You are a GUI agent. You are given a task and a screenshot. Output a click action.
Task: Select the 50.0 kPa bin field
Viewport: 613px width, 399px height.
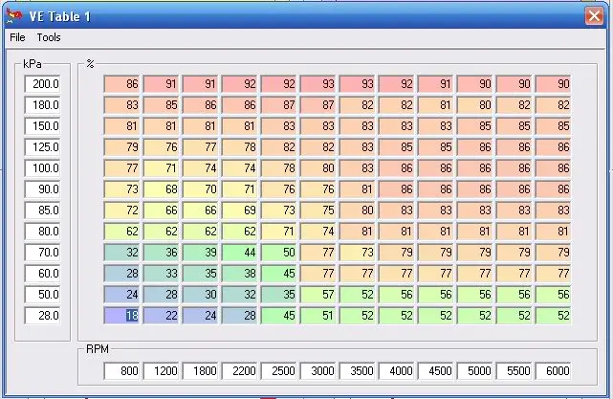(43, 295)
